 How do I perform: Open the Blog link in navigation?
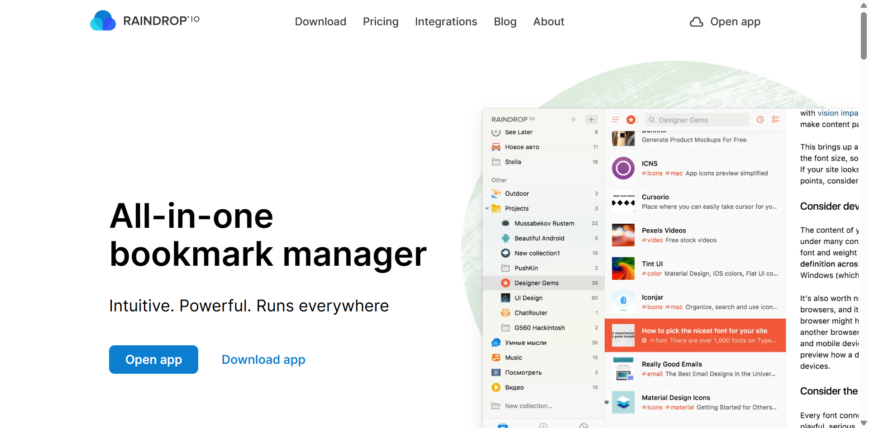[505, 22]
